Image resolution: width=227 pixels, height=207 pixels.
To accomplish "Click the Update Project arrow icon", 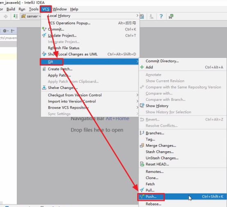I will pos(44,35).
